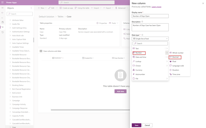206x128 pixels.
Task: Click the Display name input field
Action: tap(150, 16)
